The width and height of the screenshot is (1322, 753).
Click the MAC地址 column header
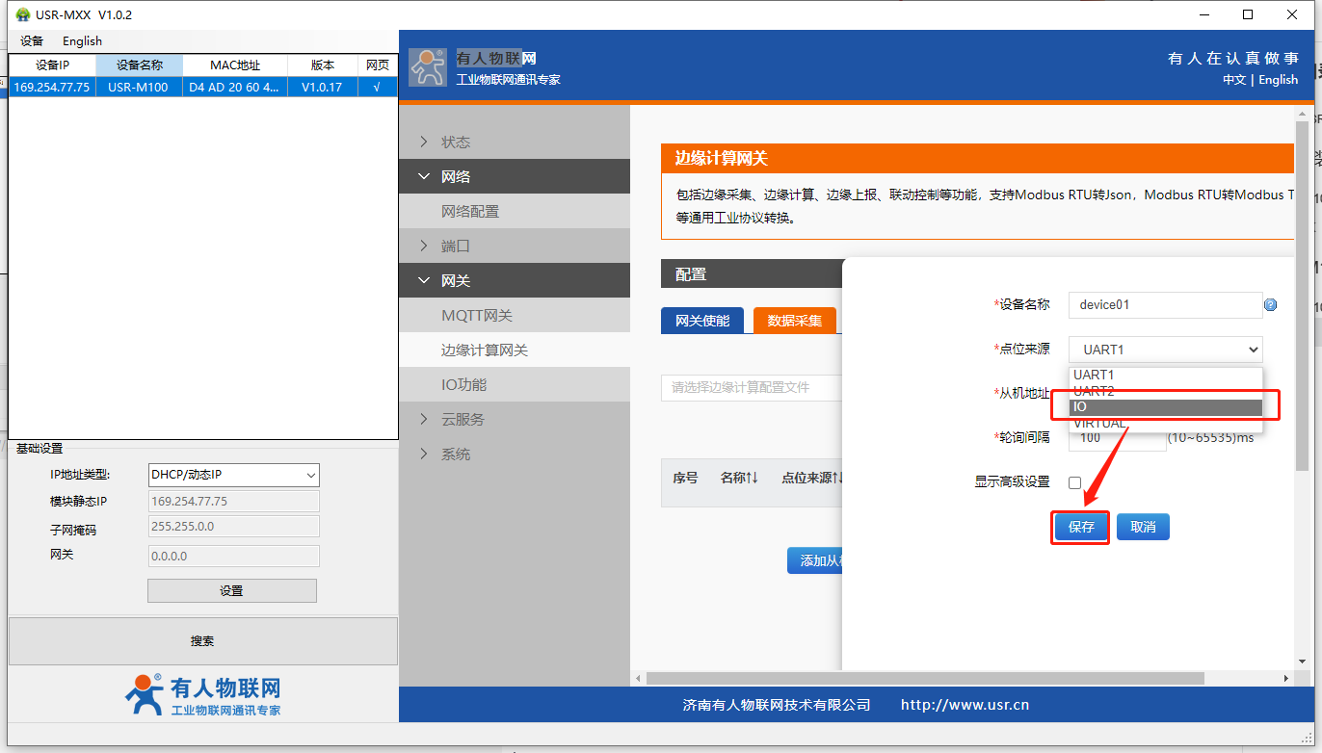pyautogui.click(x=235, y=65)
